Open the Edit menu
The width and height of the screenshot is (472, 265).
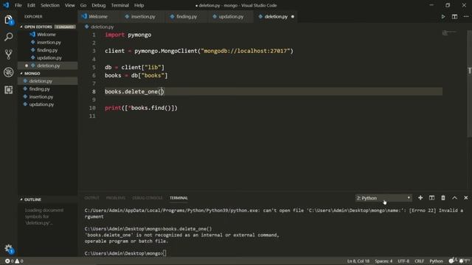click(31, 5)
